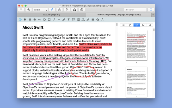
Task: Deselect tools with the no-tool icon
Action: coord(20,20)
